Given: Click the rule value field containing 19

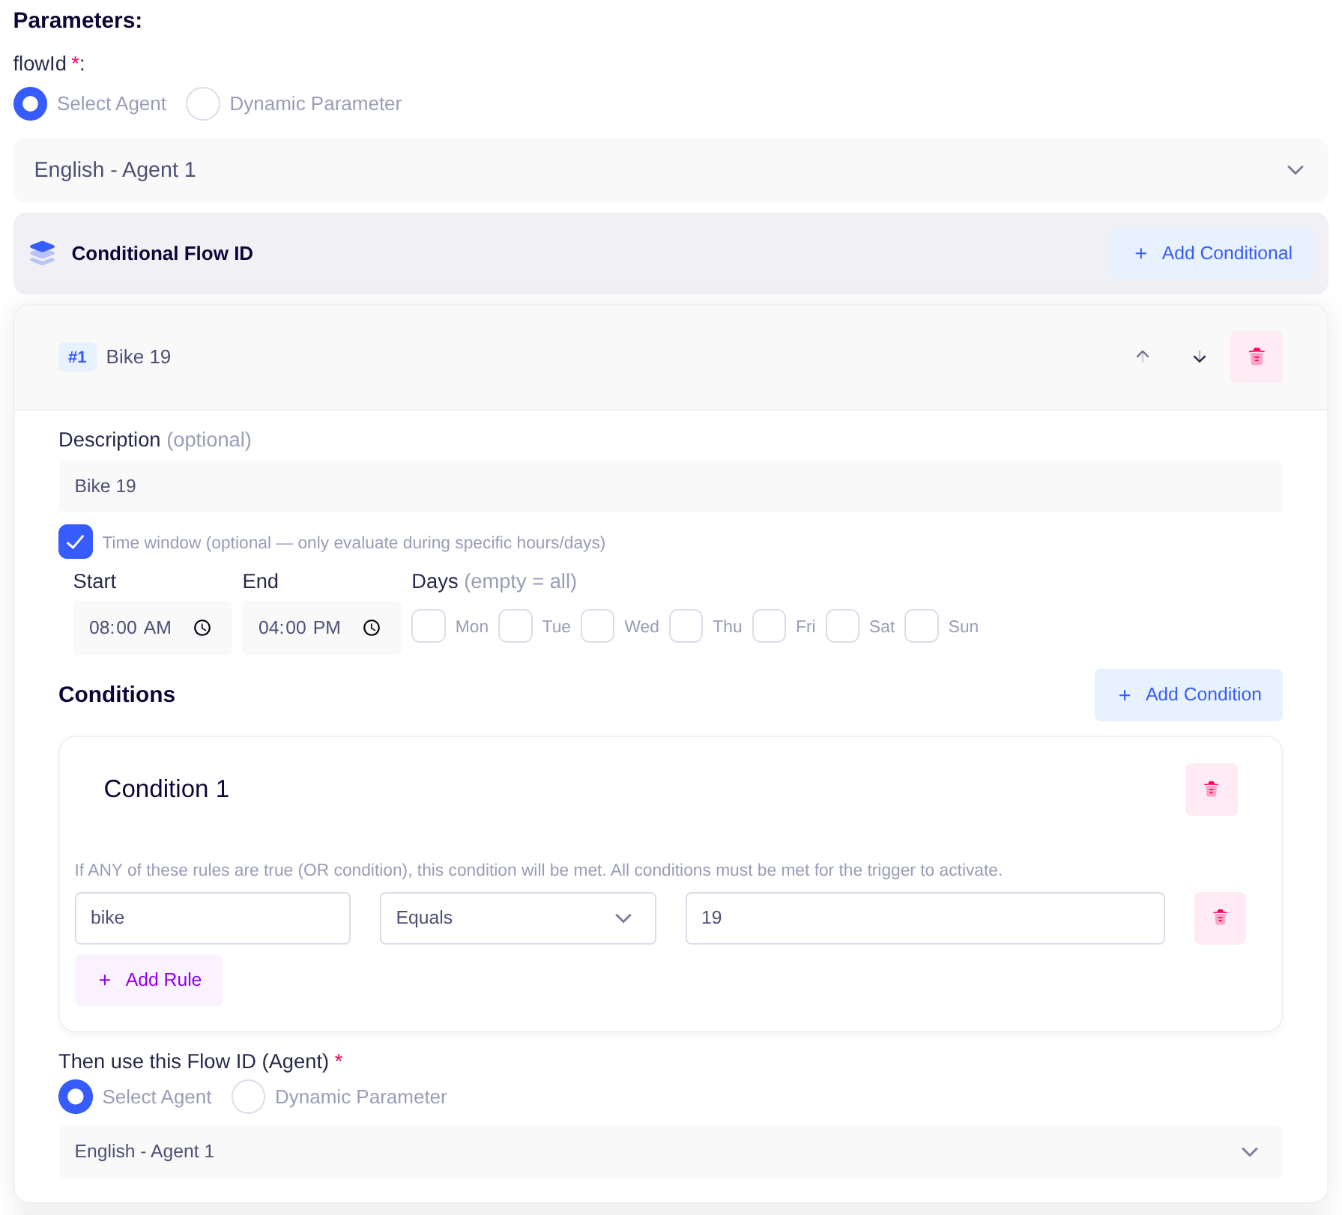Looking at the screenshot, I should tap(925, 918).
